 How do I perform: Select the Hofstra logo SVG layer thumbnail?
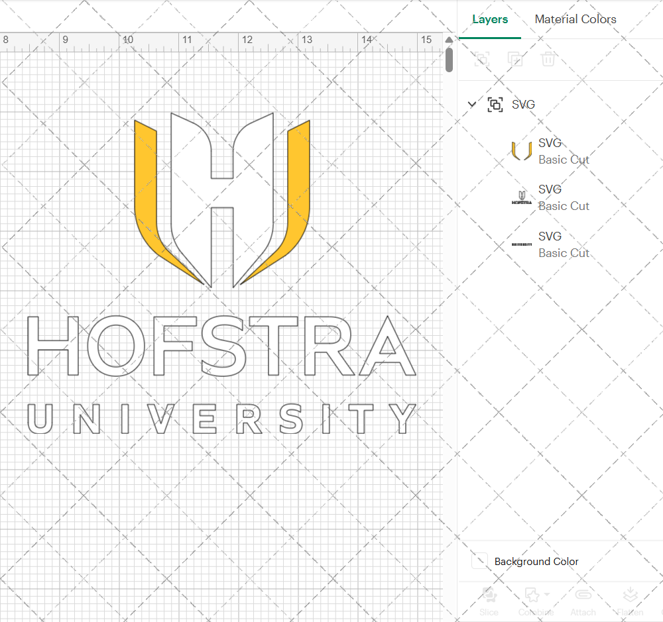tap(522, 197)
